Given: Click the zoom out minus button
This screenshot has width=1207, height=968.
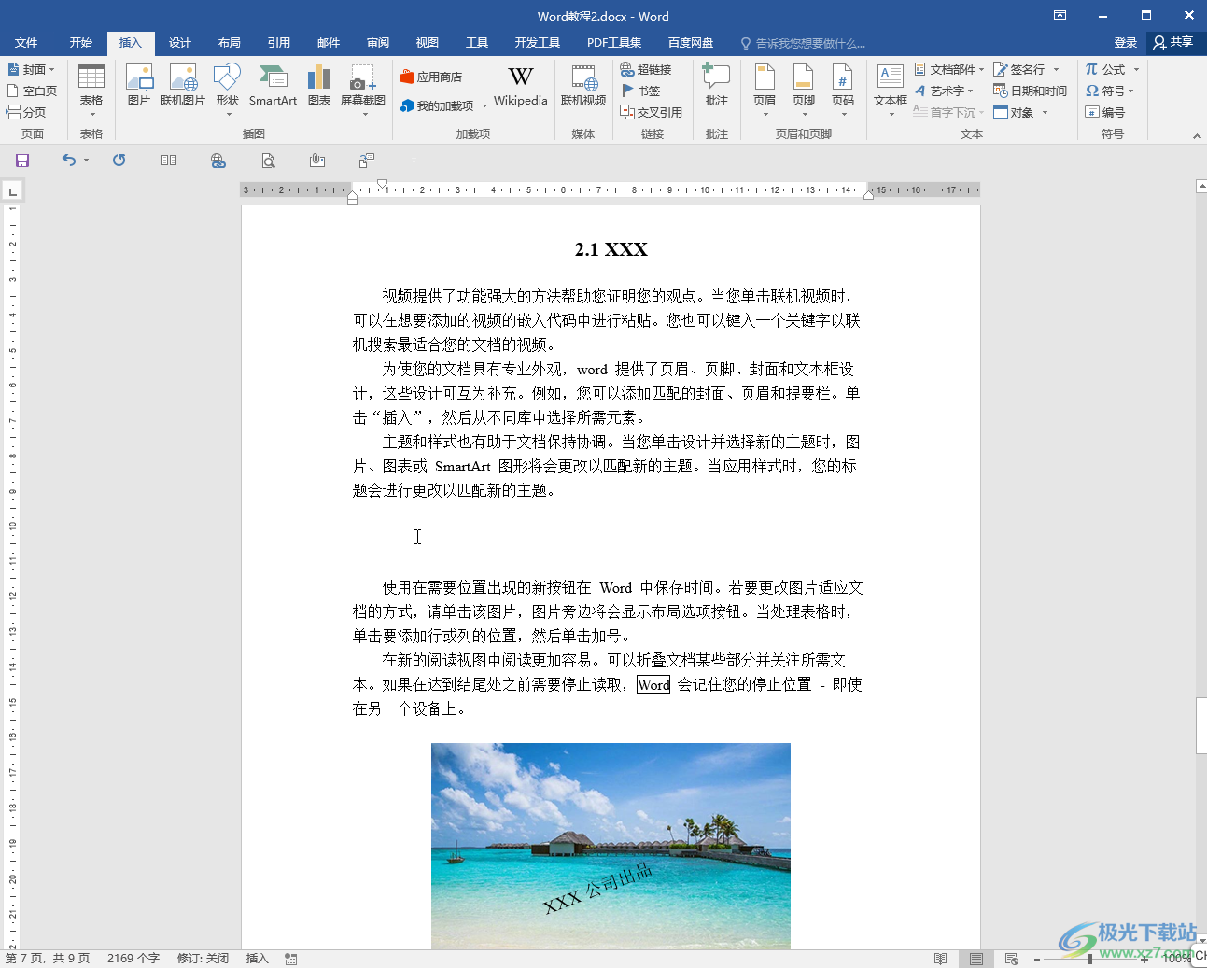Looking at the screenshot, I should coord(1037,959).
